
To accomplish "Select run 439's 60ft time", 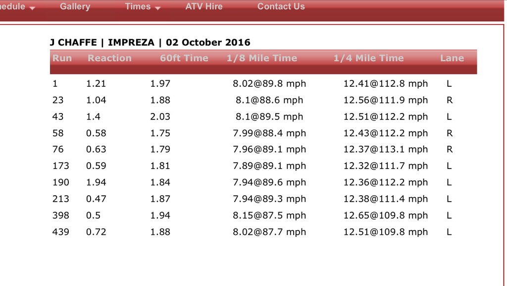I will tap(160, 231).
